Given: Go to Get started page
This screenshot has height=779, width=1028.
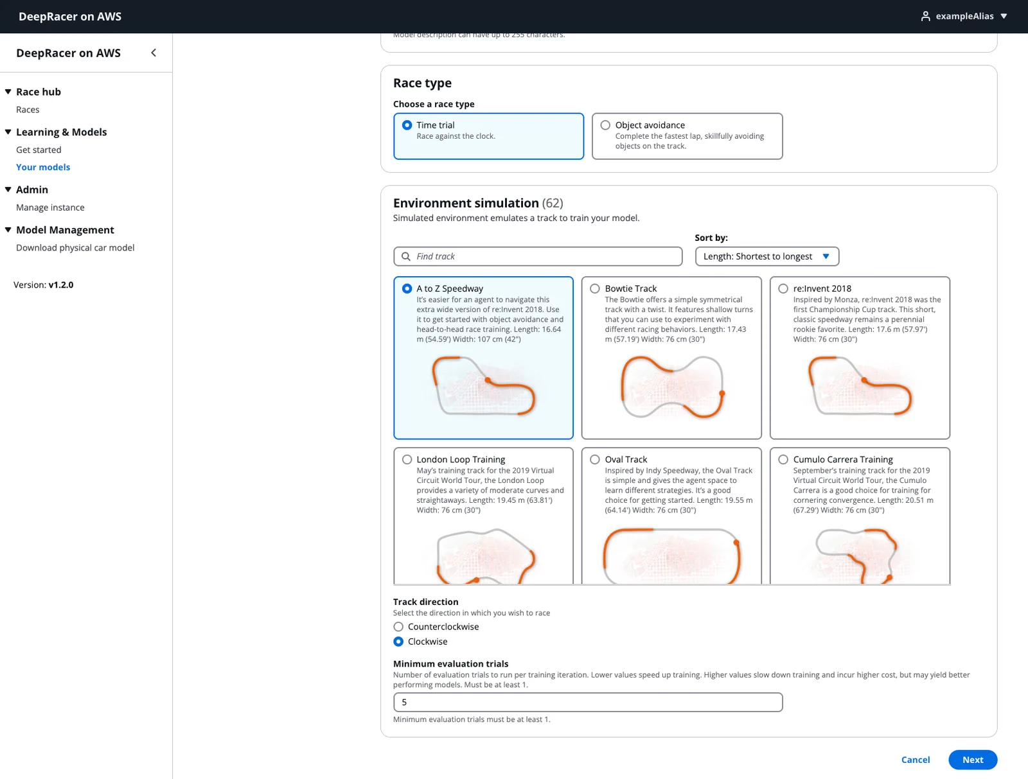Looking at the screenshot, I should coord(39,150).
